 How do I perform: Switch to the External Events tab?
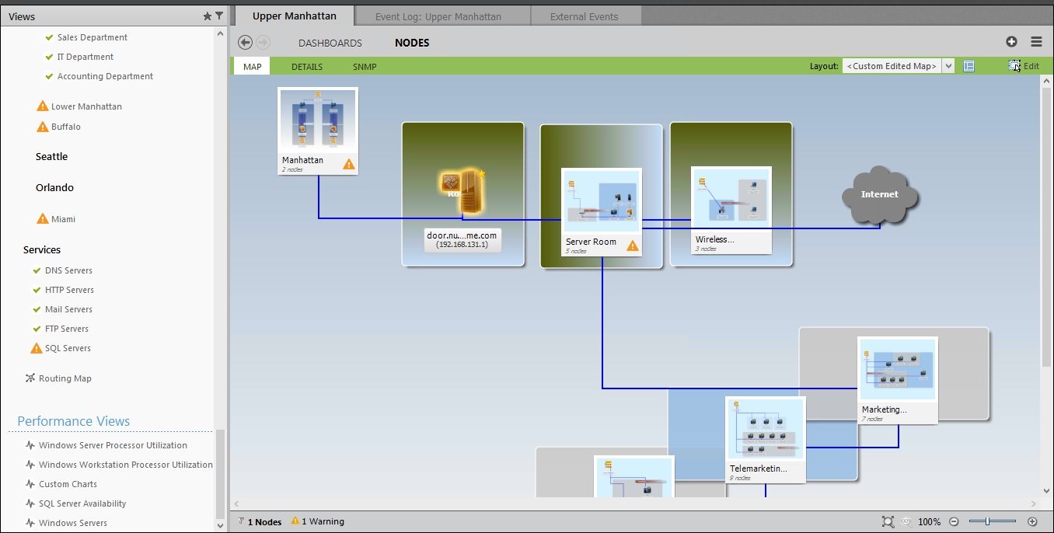point(586,15)
